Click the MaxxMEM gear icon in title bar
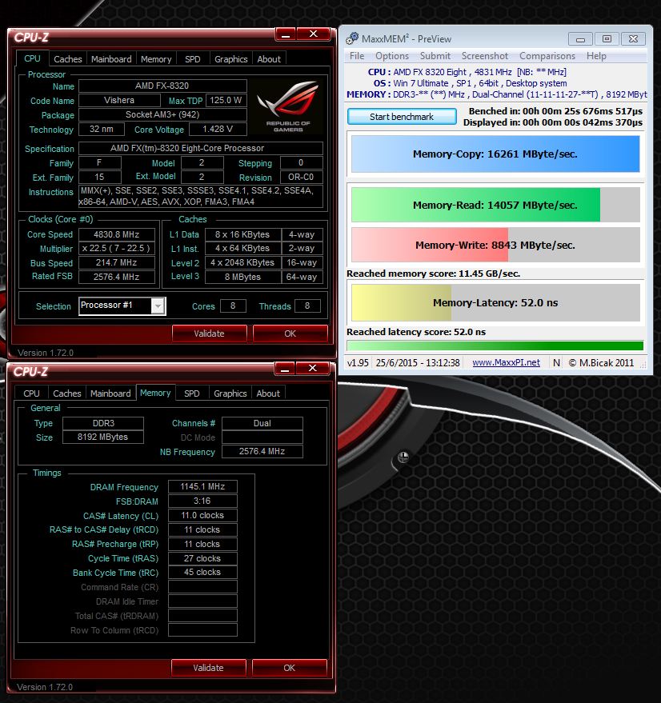The width and height of the screenshot is (661, 703). click(x=352, y=38)
